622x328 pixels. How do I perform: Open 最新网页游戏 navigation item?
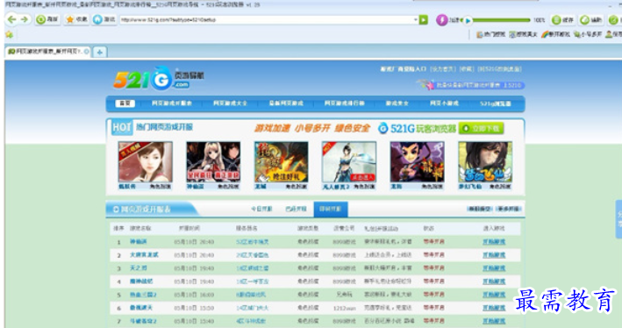(286, 103)
